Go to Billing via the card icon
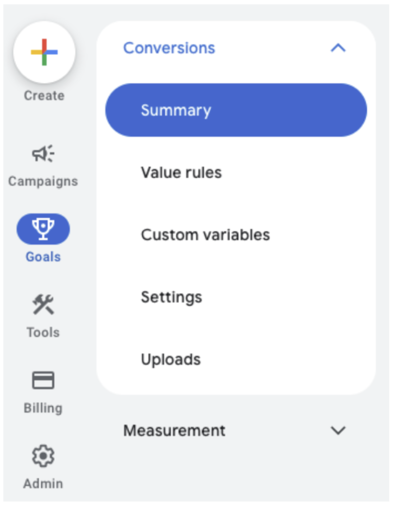The width and height of the screenshot is (394, 506). [43, 380]
